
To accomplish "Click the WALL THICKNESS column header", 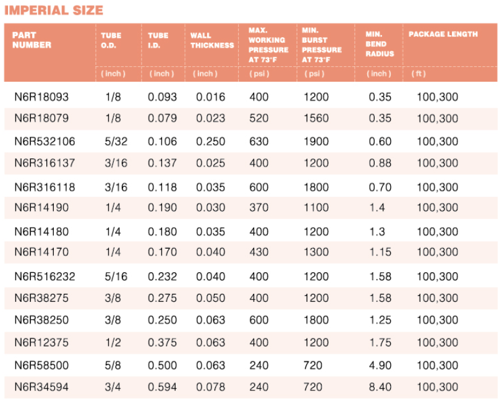I will 212,40.
